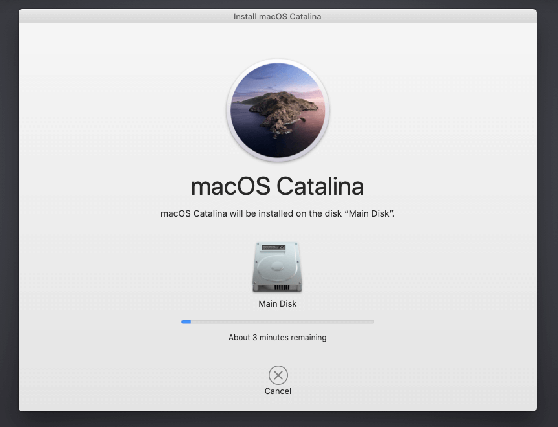Click the blue filled part of progress bar

click(186, 322)
